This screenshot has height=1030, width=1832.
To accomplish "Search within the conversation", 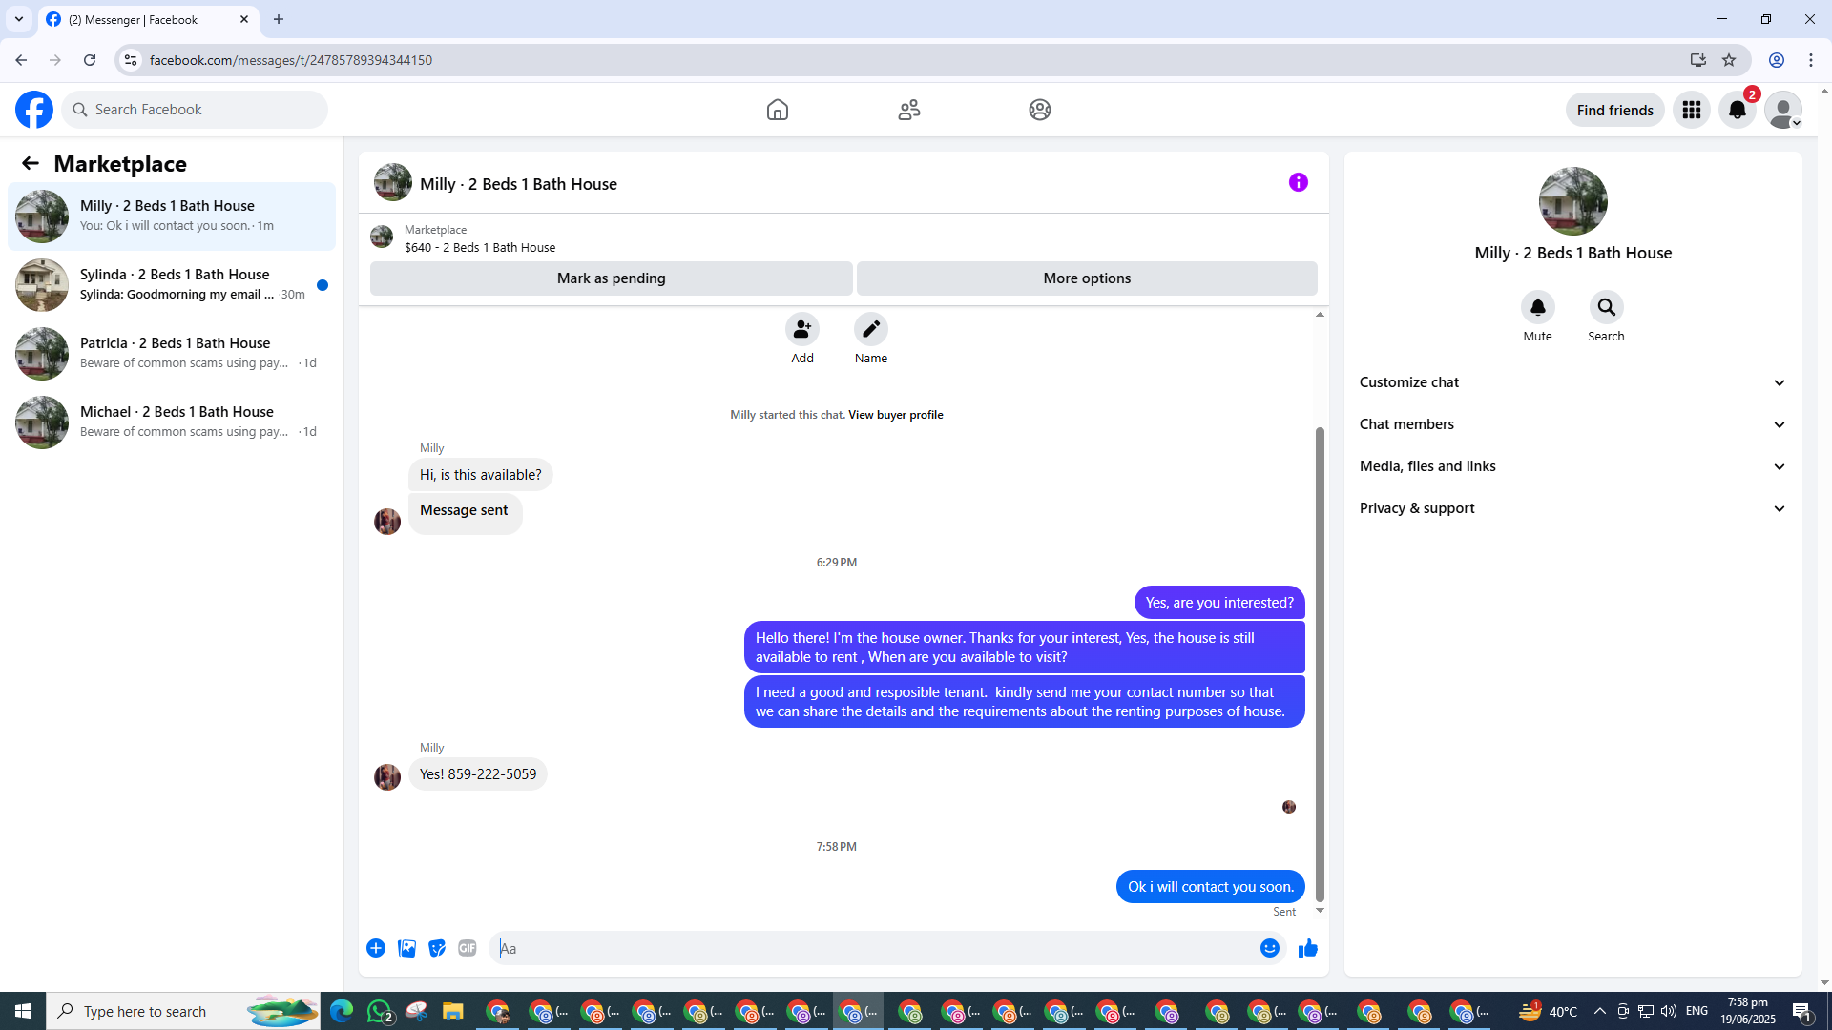I will pos(1607,307).
